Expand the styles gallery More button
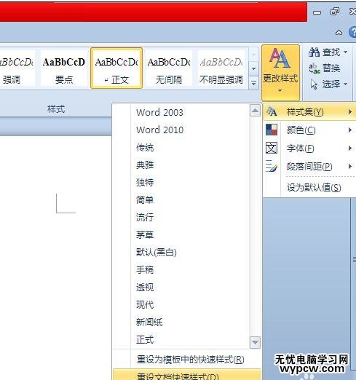 (x=253, y=83)
